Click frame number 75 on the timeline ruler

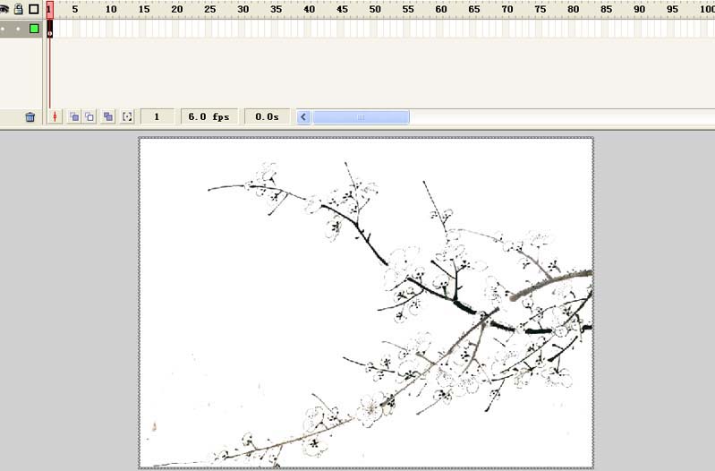pyautogui.click(x=541, y=9)
